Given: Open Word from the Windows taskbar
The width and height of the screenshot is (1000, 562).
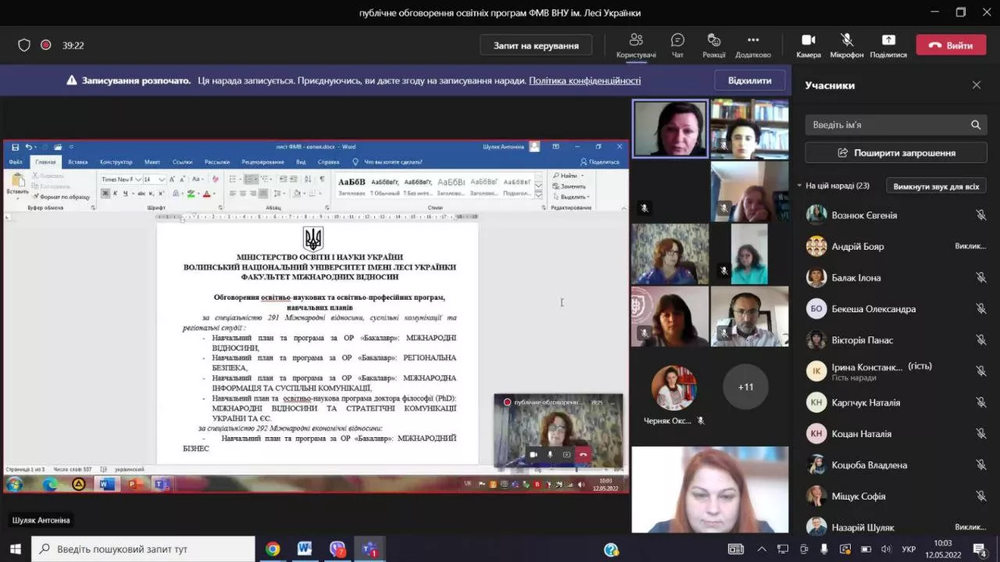Looking at the screenshot, I should pyautogui.click(x=305, y=549).
